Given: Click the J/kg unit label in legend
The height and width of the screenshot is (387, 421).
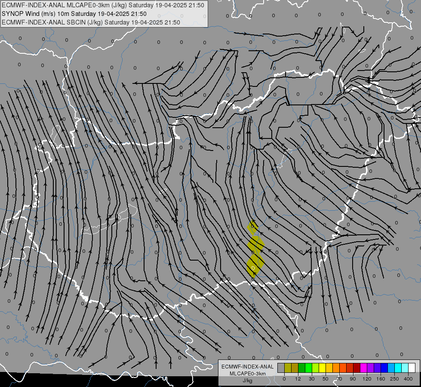Looking at the screenshot, I should pos(247,381).
